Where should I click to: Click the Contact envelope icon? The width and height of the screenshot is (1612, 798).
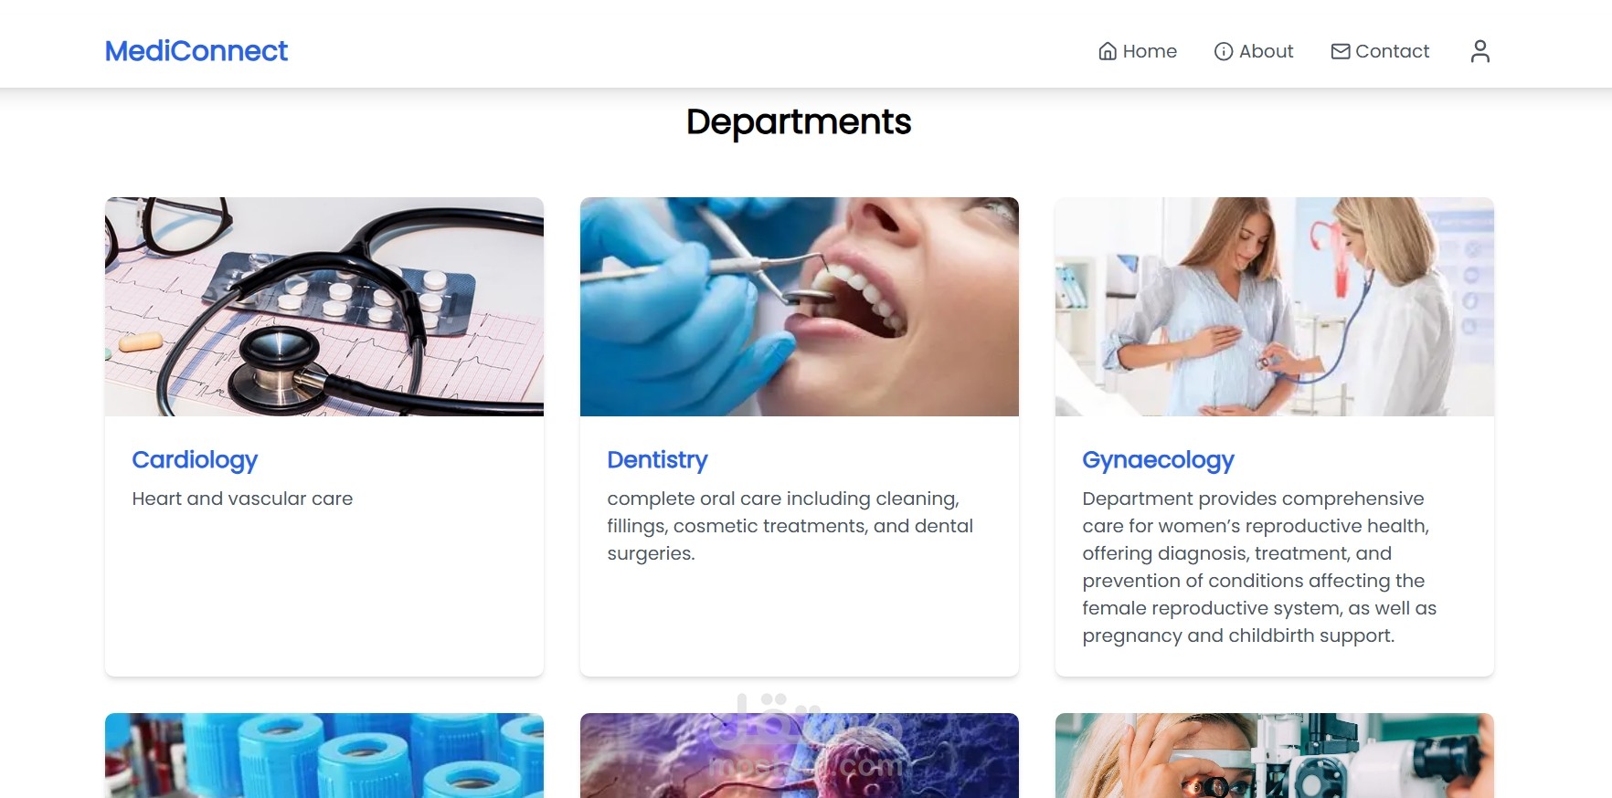tap(1341, 51)
